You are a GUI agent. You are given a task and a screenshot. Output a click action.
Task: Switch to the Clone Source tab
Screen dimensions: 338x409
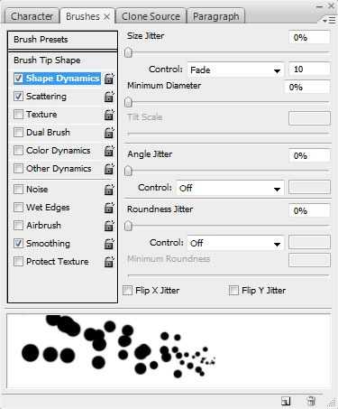tap(151, 16)
